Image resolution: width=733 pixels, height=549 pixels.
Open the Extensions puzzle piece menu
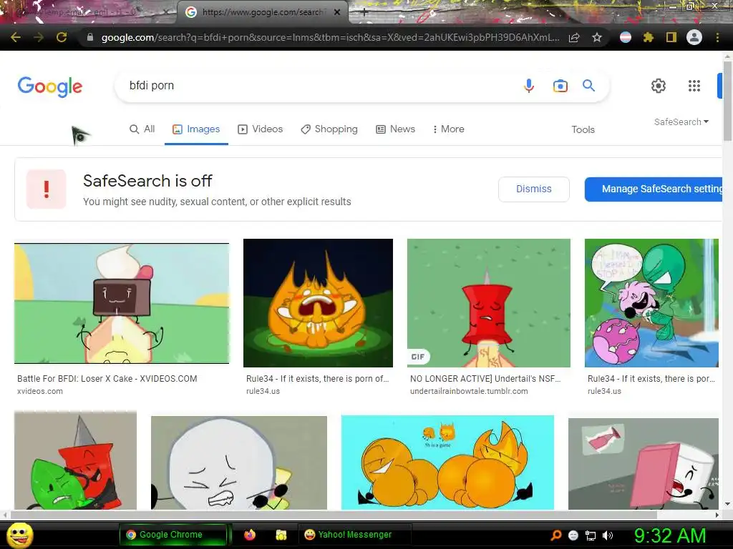point(648,37)
